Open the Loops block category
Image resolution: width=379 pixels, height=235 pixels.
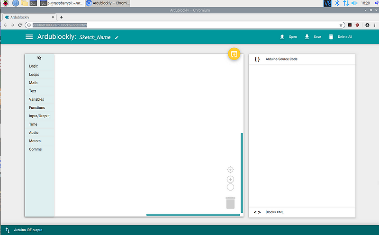(39, 74)
